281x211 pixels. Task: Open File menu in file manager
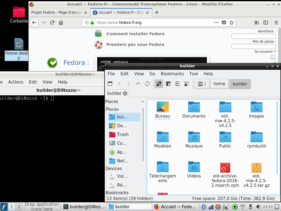click(111, 74)
